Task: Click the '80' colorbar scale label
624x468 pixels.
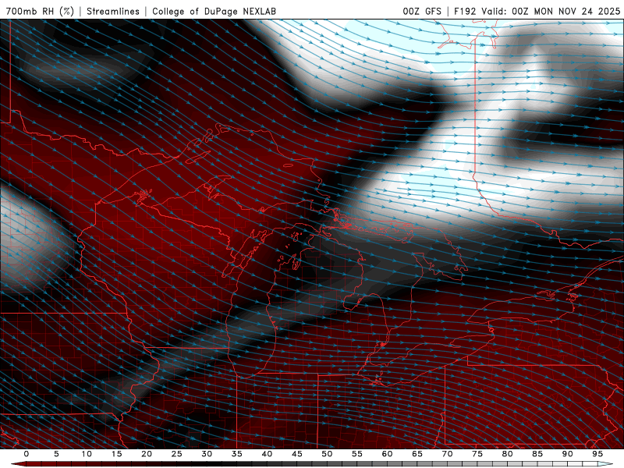Action: coord(507,454)
